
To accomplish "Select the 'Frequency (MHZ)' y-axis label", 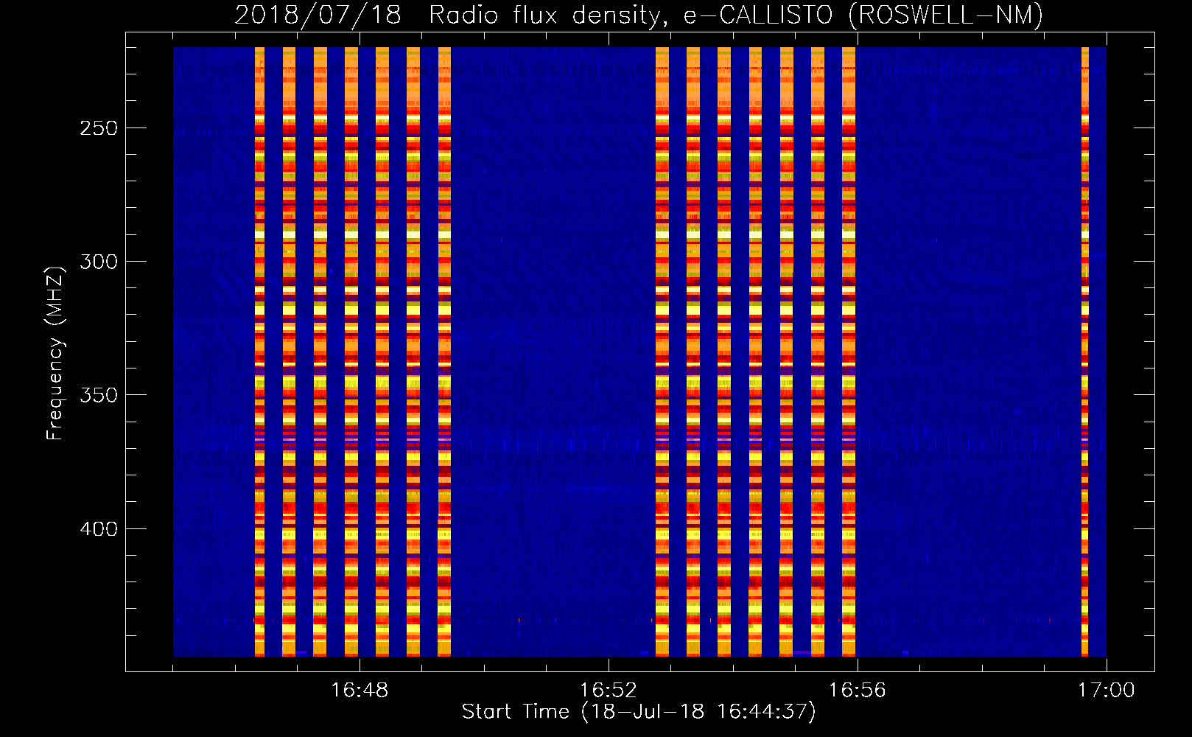I will [55, 354].
